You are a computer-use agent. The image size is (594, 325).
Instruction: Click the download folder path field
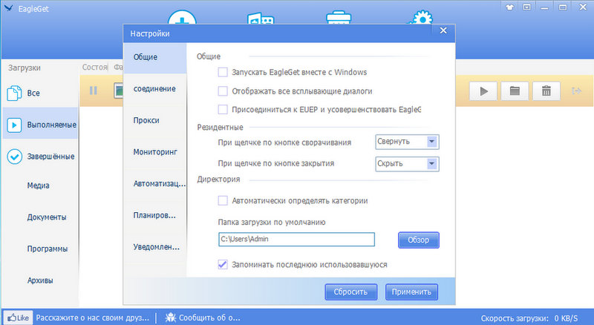point(296,240)
